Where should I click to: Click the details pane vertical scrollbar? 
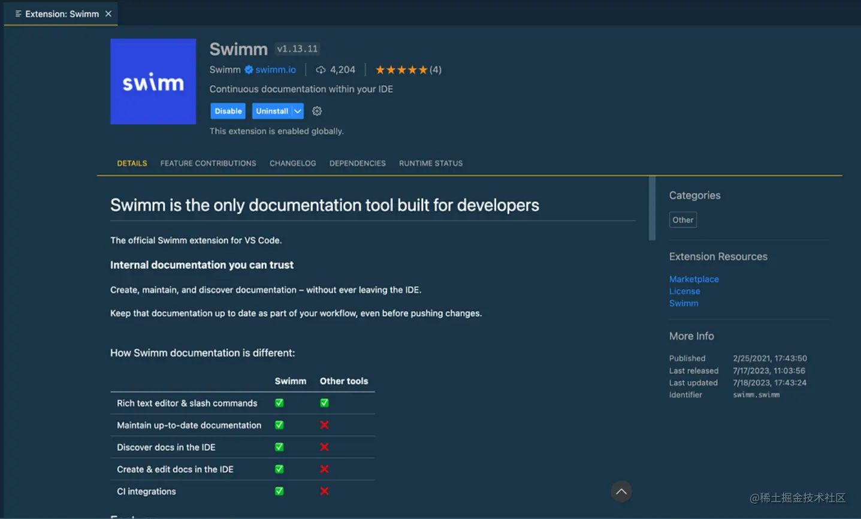click(652, 209)
